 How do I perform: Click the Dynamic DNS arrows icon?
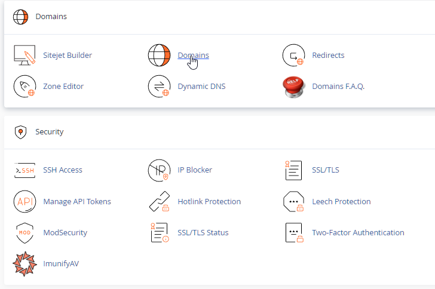[x=159, y=86]
